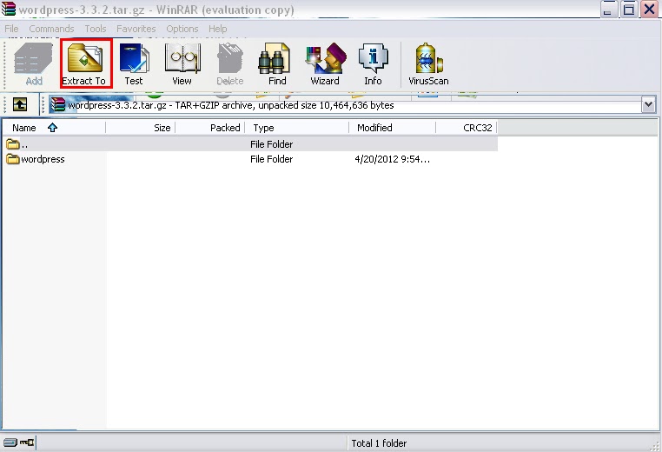The height and width of the screenshot is (452, 662).
Task: Open the View file tool
Action: 182,64
